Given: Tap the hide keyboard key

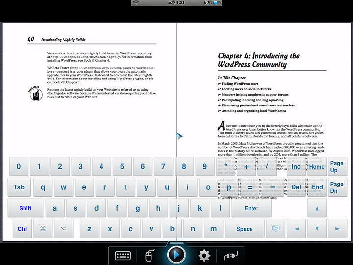Looking at the screenshot, I should (x=276, y=229).
